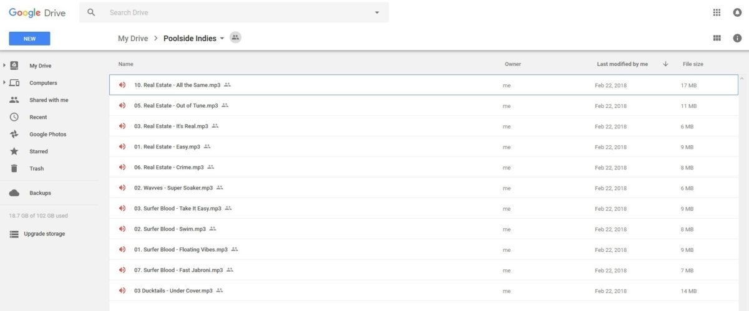
Task: Expand the Computers tree arrow
Action: 4,82
